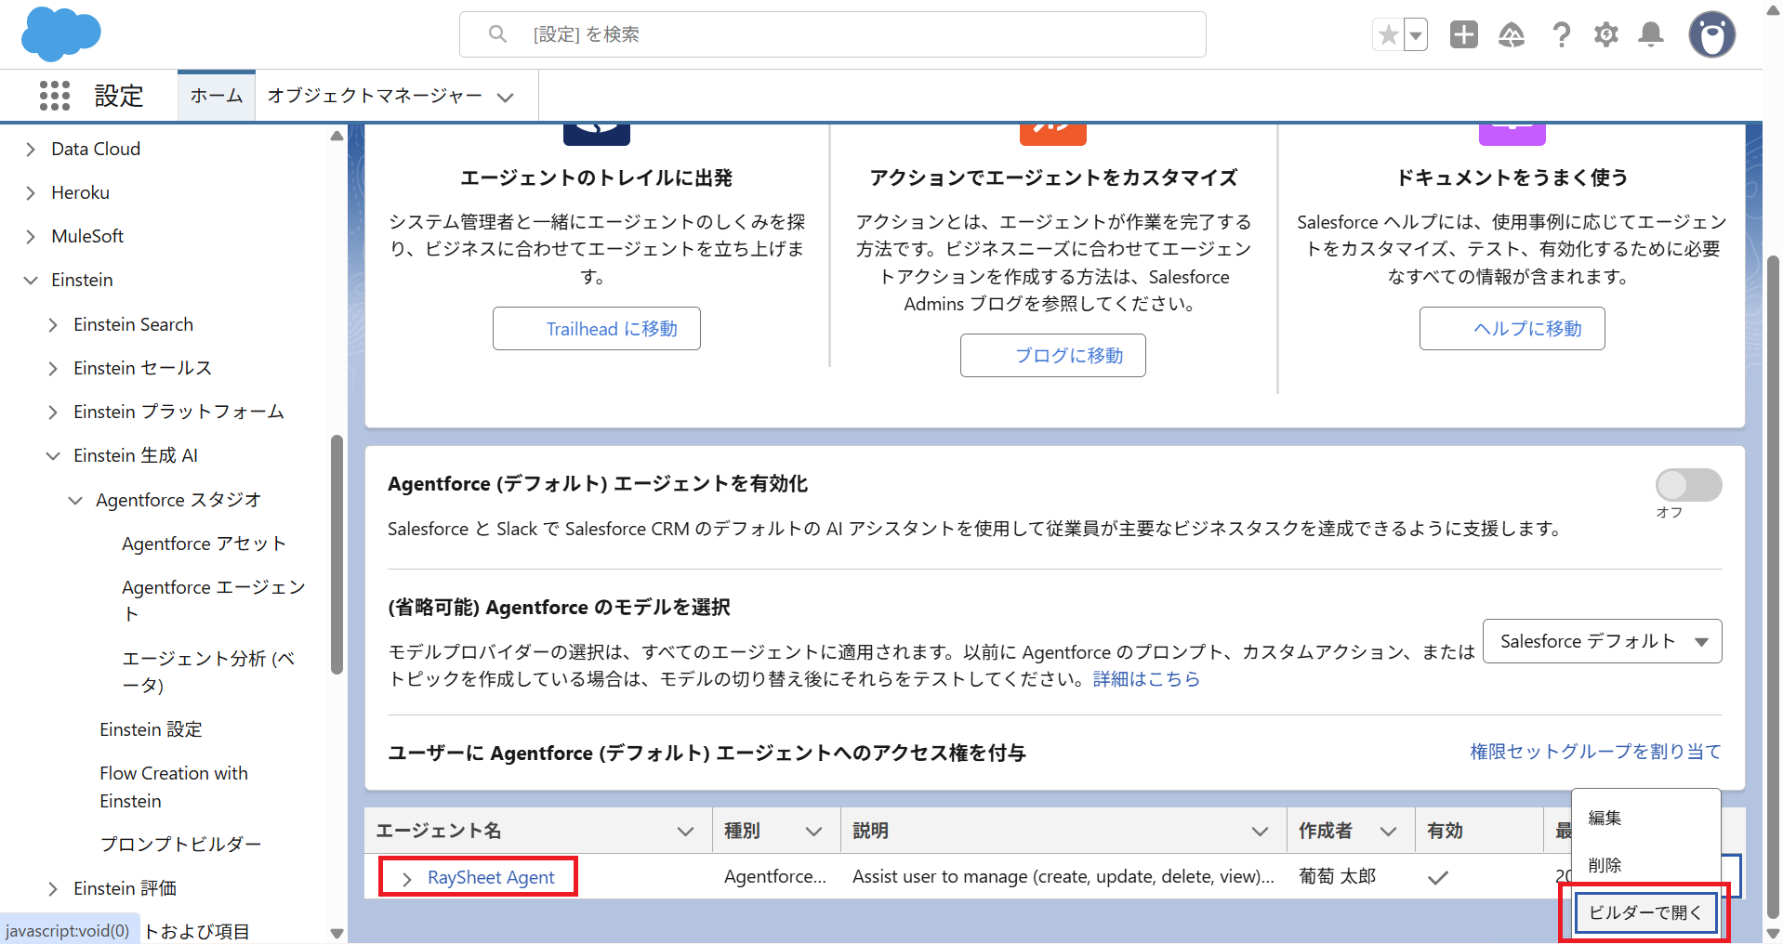Open the notifications bell

click(x=1650, y=35)
